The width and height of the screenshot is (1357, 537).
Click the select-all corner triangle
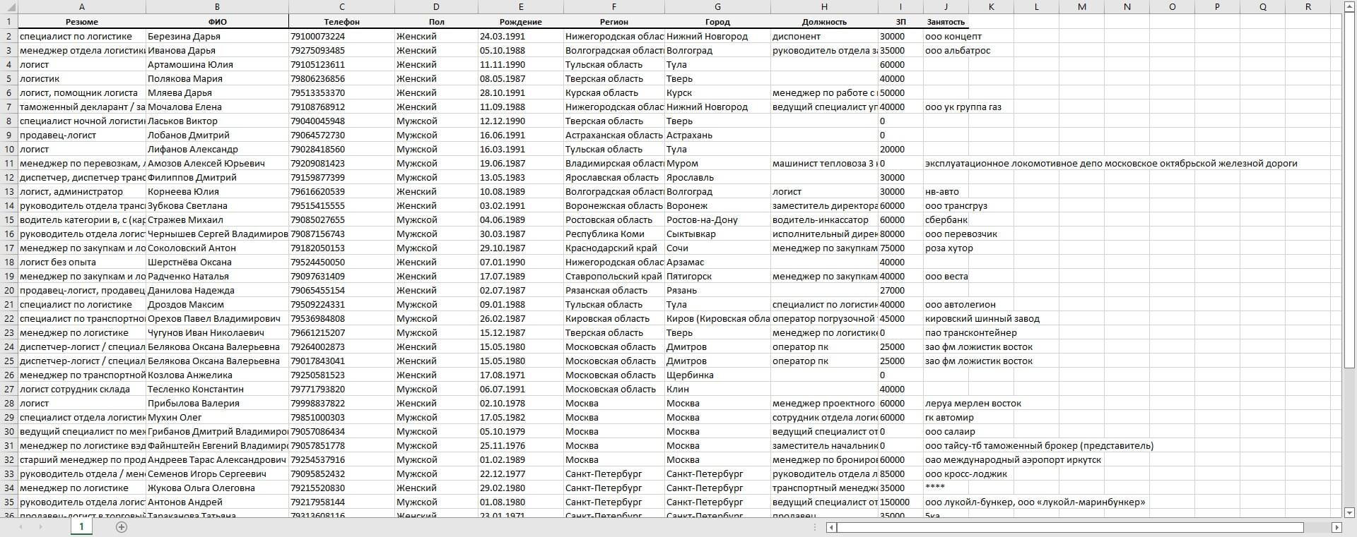tap(8, 7)
